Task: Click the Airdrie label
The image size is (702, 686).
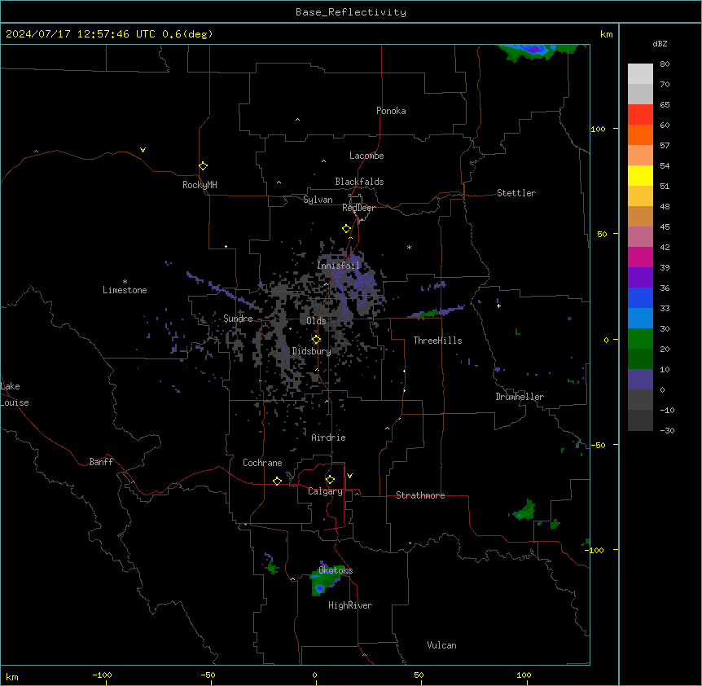Action: tap(328, 438)
